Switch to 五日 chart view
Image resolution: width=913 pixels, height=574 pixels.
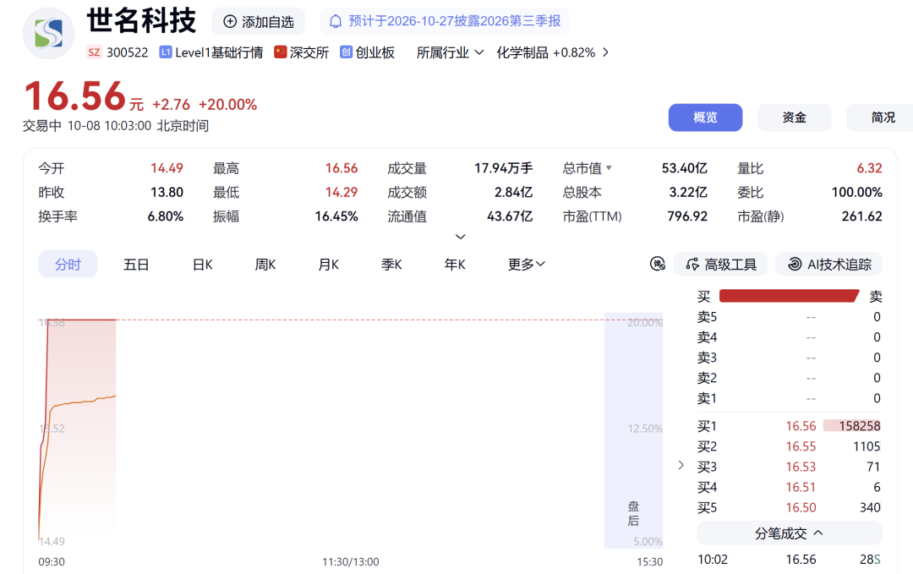click(136, 265)
